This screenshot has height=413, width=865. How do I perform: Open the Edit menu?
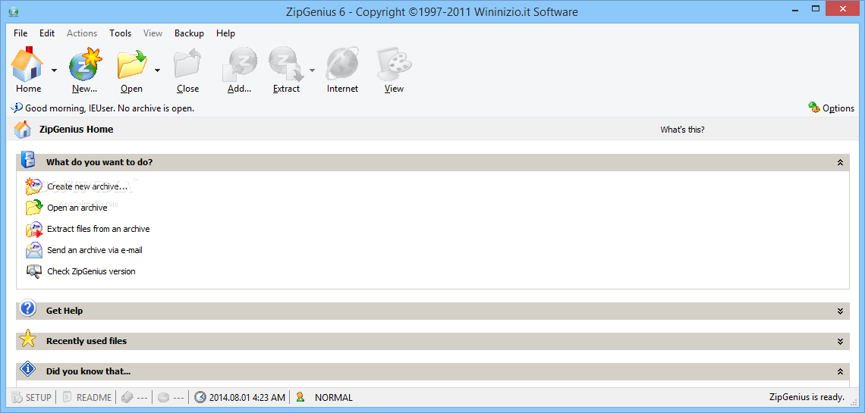click(47, 33)
